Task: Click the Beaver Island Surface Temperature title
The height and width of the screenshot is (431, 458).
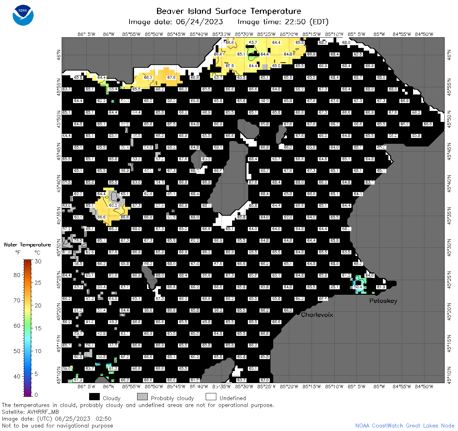Action: click(229, 11)
